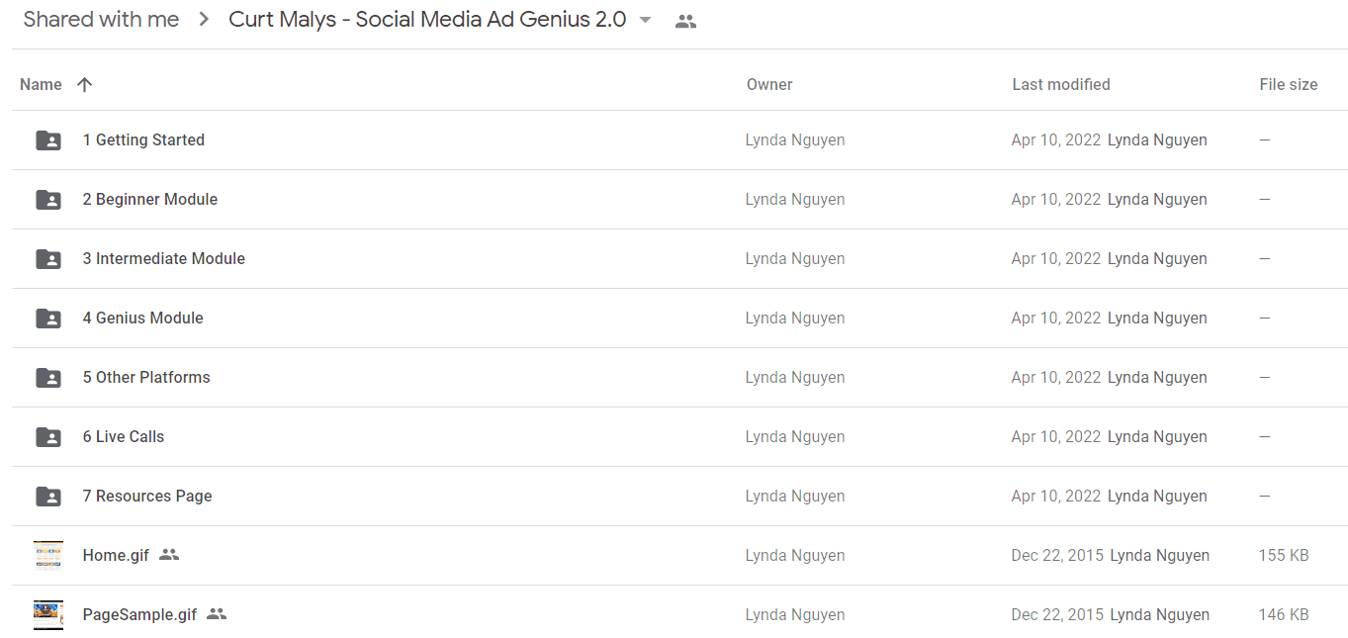This screenshot has width=1348, height=638.
Task: Sort by the Last modified column header
Action: (1061, 85)
